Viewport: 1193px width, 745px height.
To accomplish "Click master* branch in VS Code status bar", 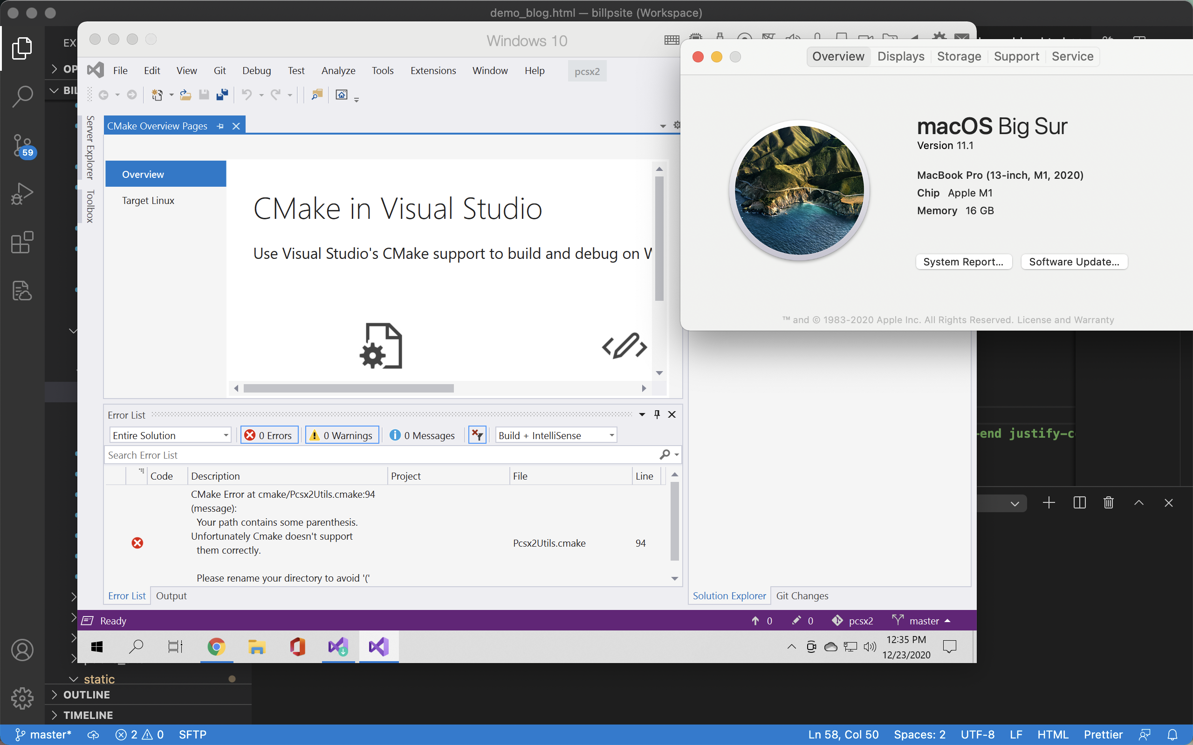I will pyautogui.click(x=43, y=735).
